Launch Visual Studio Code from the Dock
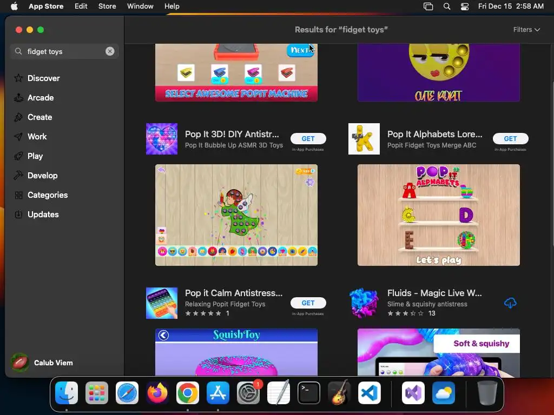This screenshot has width=554, height=415. (369, 392)
